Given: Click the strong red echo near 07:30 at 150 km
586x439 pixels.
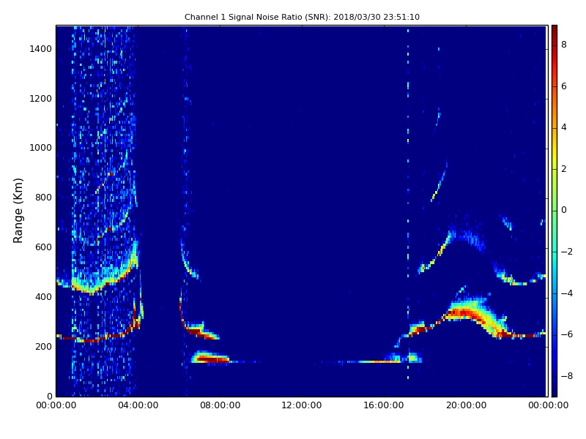Looking at the screenshot, I should pos(212,359).
